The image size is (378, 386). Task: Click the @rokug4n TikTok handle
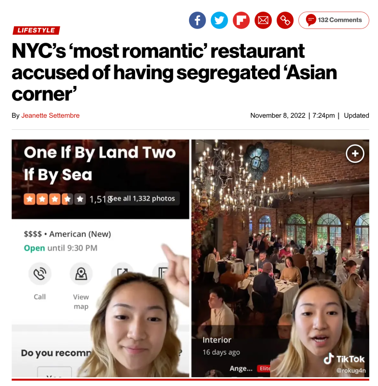(x=351, y=370)
